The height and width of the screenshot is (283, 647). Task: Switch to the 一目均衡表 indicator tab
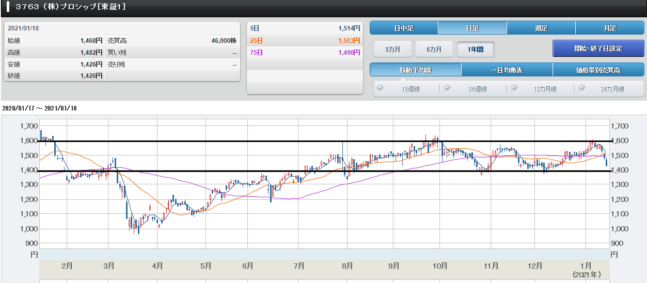(507, 70)
